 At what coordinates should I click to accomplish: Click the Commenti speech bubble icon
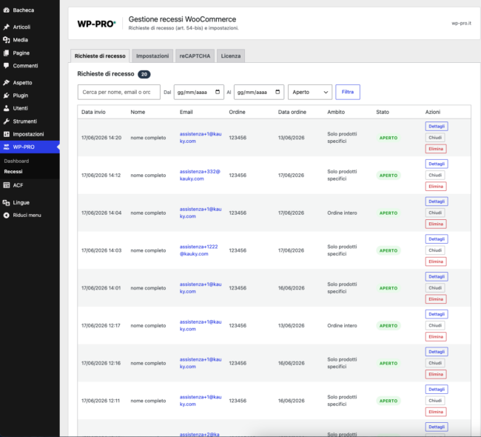point(6,66)
